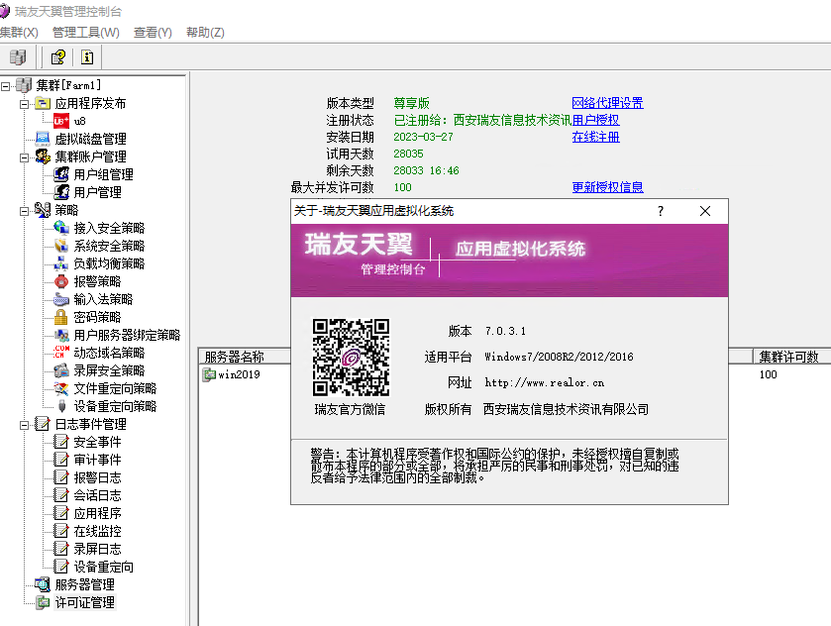Screen dimensions: 831x626
Task: Click the 安装日期 value 2023-03-27
Action: point(424,137)
